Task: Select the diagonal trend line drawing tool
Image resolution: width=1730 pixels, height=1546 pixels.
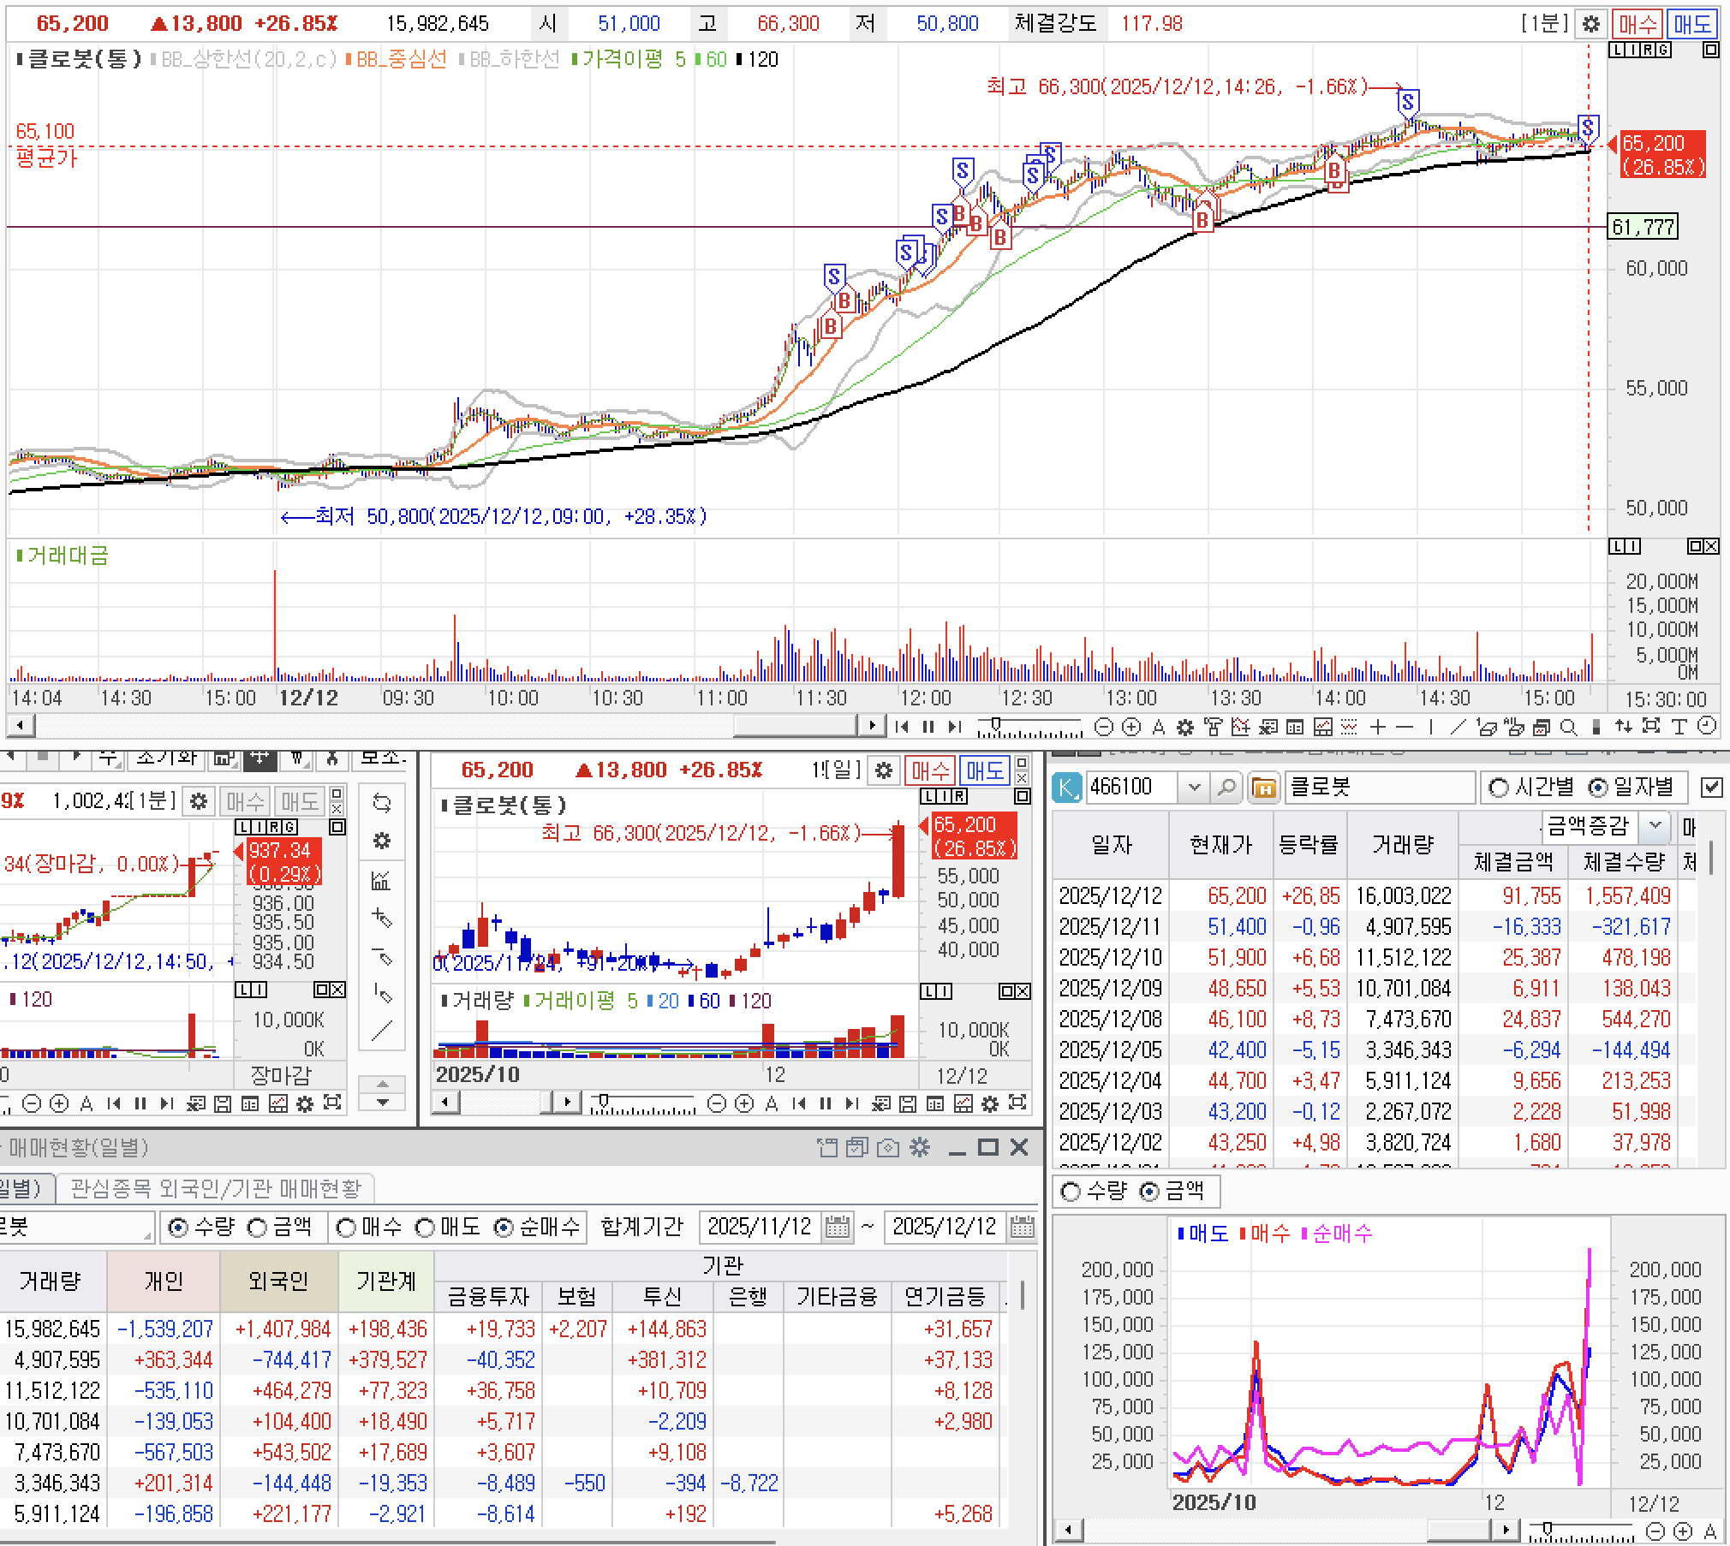Action: tap(1458, 727)
